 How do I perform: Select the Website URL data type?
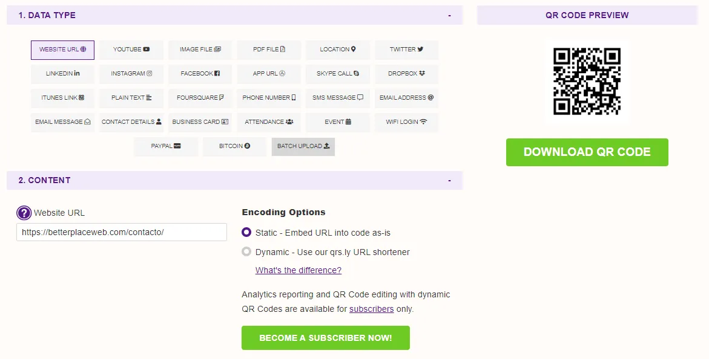62,50
